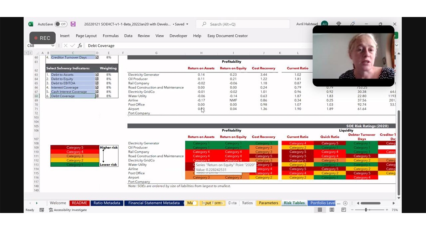Click the Excel logo in title bar
The height and width of the screenshot is (230, 426).
coord(31,24)
